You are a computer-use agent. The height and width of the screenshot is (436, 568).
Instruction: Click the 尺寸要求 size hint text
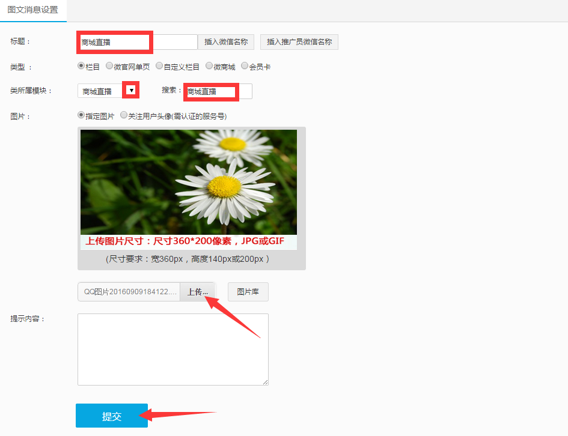tap(188, 259)
